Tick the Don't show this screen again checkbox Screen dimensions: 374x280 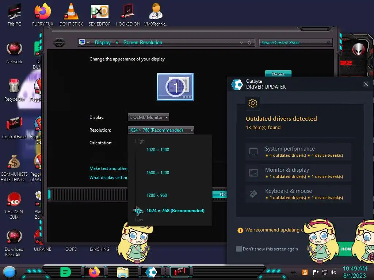[x=239, y=249]
